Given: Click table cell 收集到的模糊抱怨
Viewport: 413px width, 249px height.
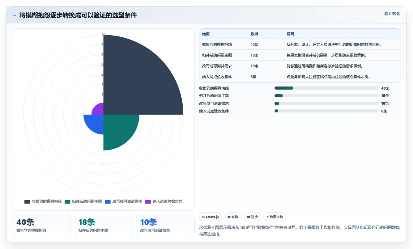Looking at the screenshot, I should (x=217, y=44).
